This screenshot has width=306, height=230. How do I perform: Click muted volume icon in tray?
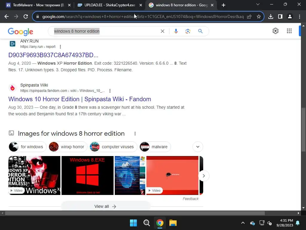click(270, 223)
